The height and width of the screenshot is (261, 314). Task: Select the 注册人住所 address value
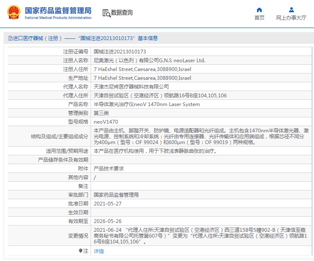click(x=142, y=69)
